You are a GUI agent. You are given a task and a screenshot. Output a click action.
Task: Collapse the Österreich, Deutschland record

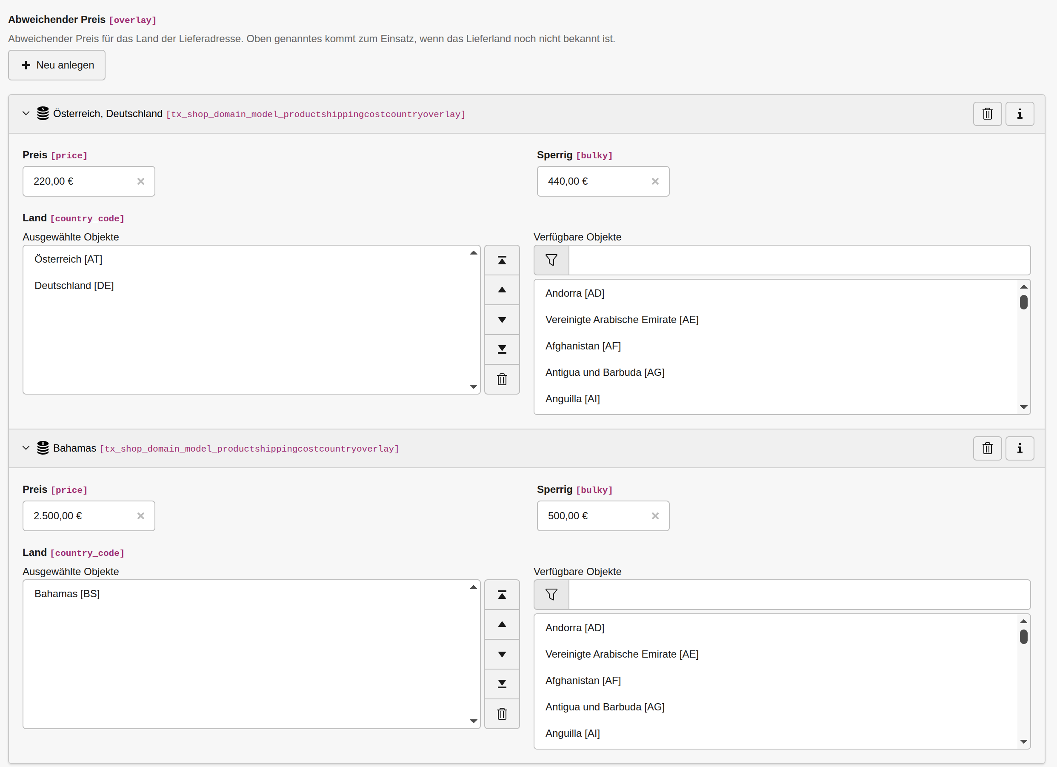click(26, 113)
